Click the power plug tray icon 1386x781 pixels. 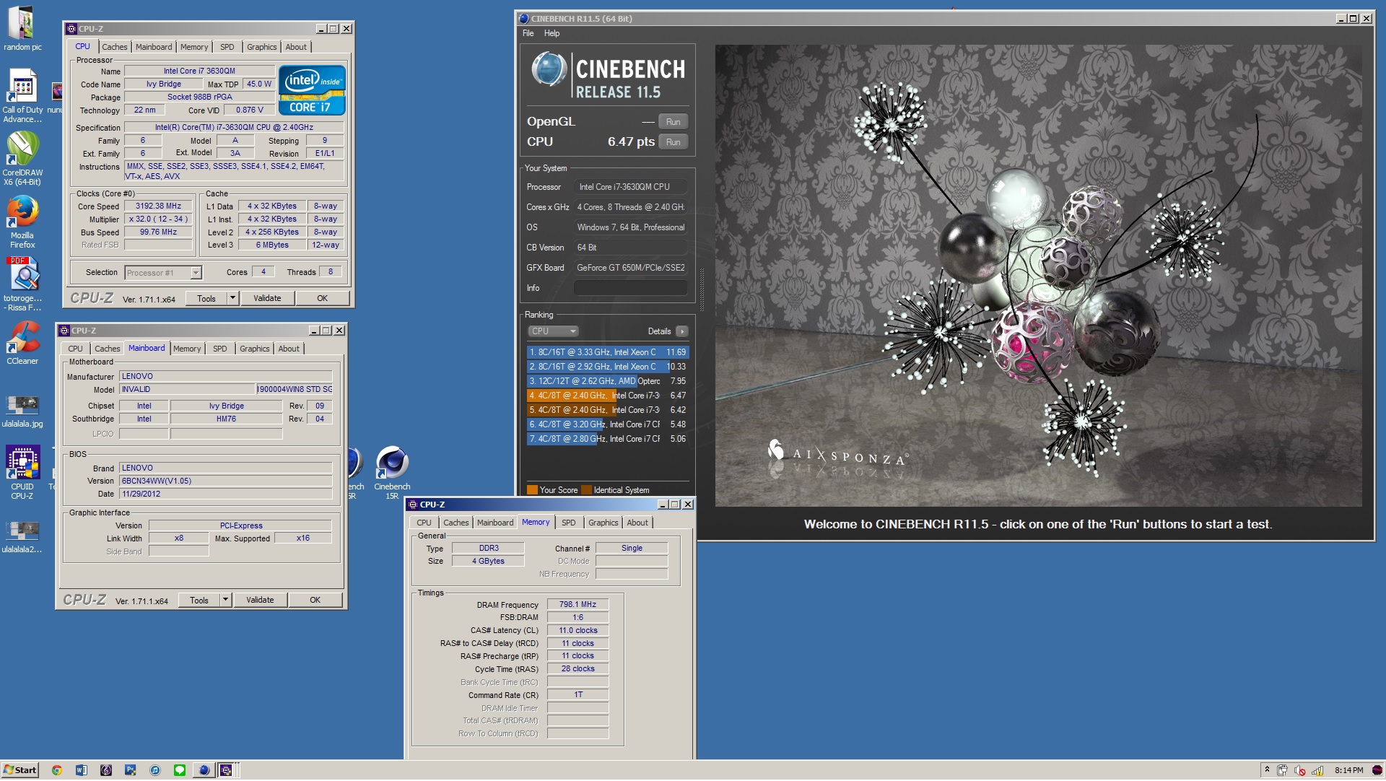click(1283, 771)
